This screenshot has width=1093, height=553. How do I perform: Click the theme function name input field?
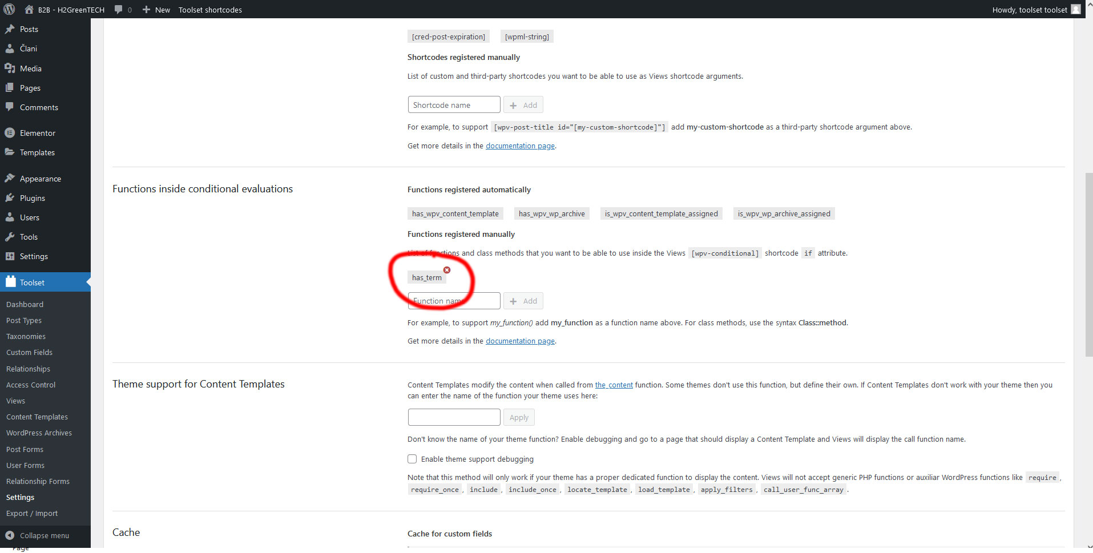454,417
